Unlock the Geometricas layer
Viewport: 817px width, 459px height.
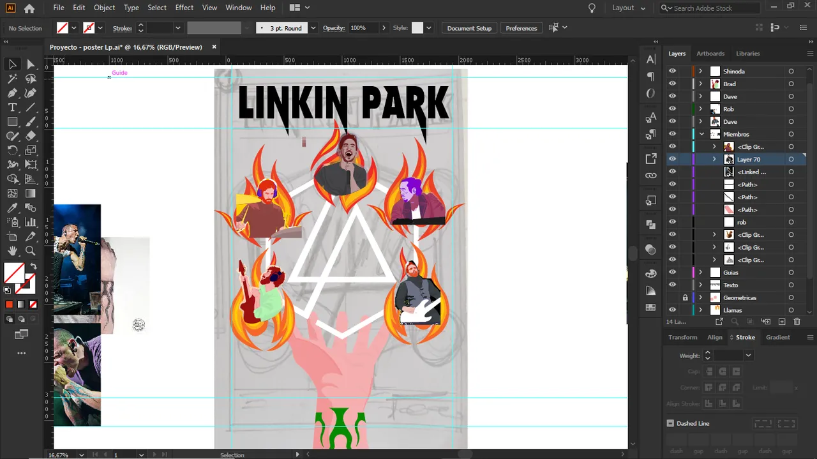[x=685, y=298]
